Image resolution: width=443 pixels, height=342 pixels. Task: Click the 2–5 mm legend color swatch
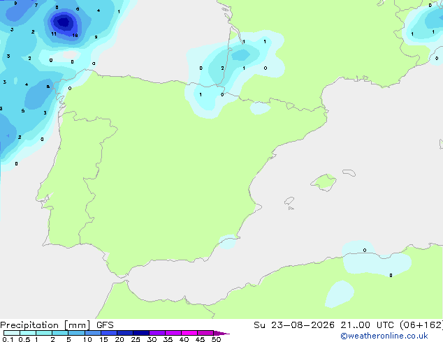pos(60,333)
